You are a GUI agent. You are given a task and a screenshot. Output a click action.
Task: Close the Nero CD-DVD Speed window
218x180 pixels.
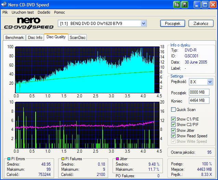point(213,5)
